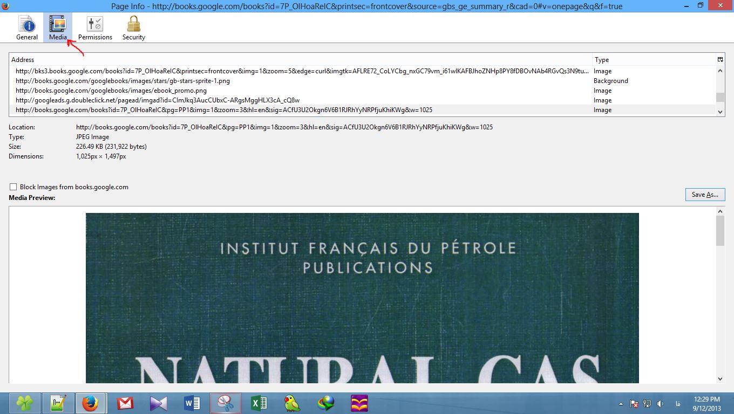The image size is (734, 414).
Task: Click the JPEG Image type value
Action: click(x=93, y=137)
